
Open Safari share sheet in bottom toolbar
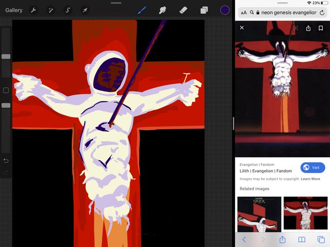click(282, 239)
